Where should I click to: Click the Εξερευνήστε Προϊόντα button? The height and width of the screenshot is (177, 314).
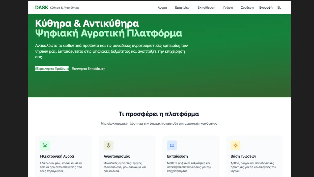(52, 69)
